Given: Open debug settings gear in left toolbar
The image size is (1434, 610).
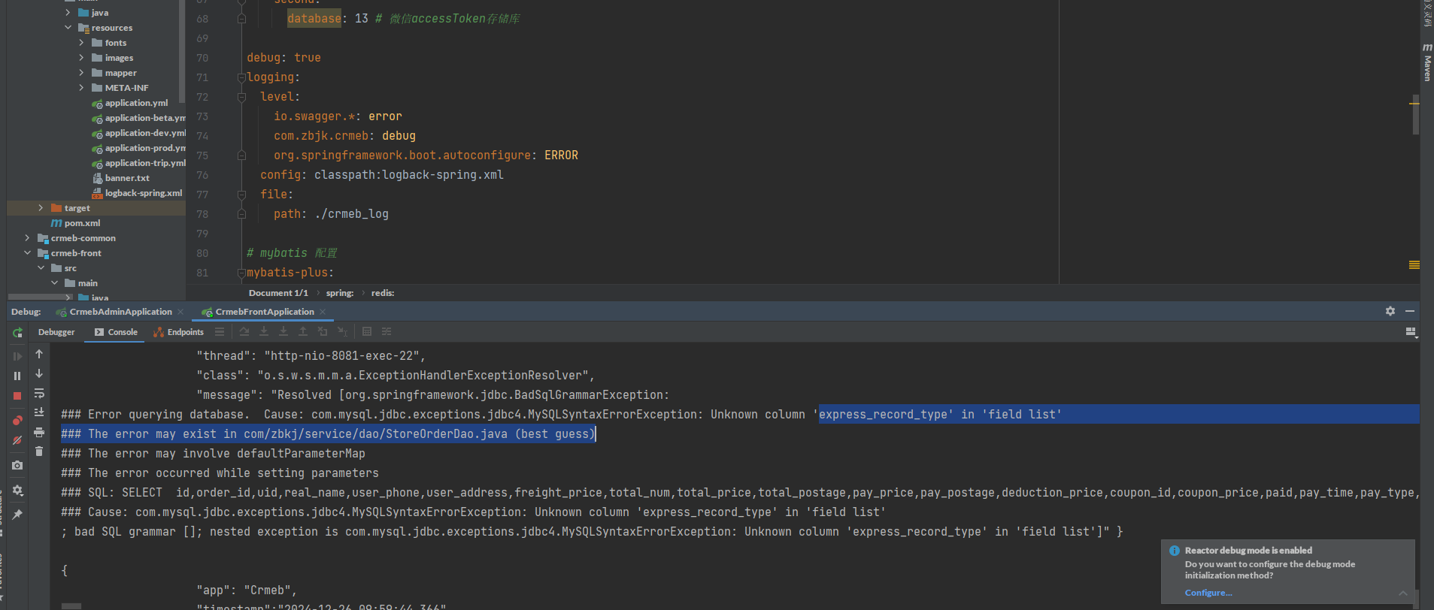Looking at the screenshot, I should [17, 490].
